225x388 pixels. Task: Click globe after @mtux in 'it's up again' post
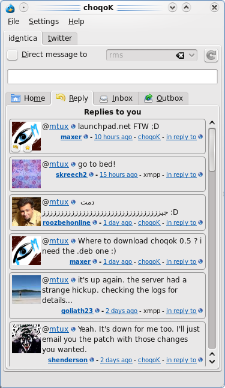point(73,280)
